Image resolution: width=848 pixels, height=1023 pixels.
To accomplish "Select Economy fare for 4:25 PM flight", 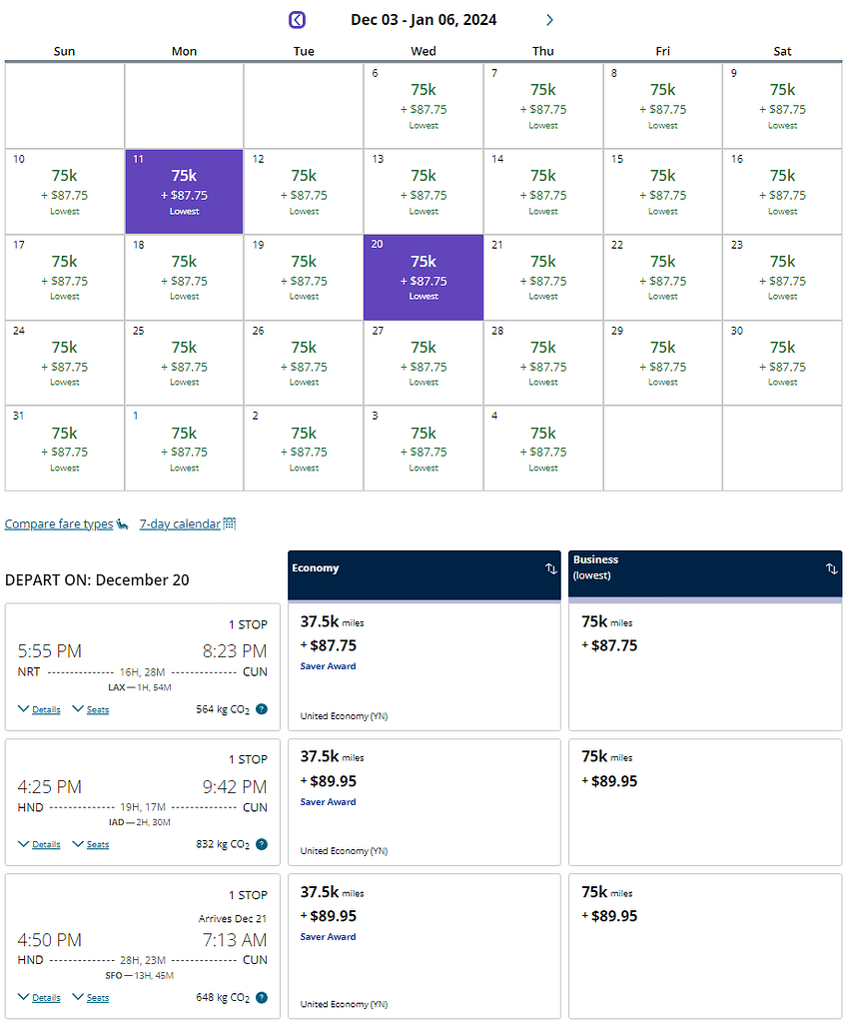I will pyautogui.click(x=424, y=802).
